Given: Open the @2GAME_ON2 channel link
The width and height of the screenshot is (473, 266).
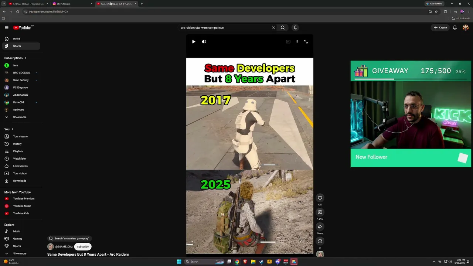Looking at the screenshot, I should pyautogui.click(x=64, y=247).
